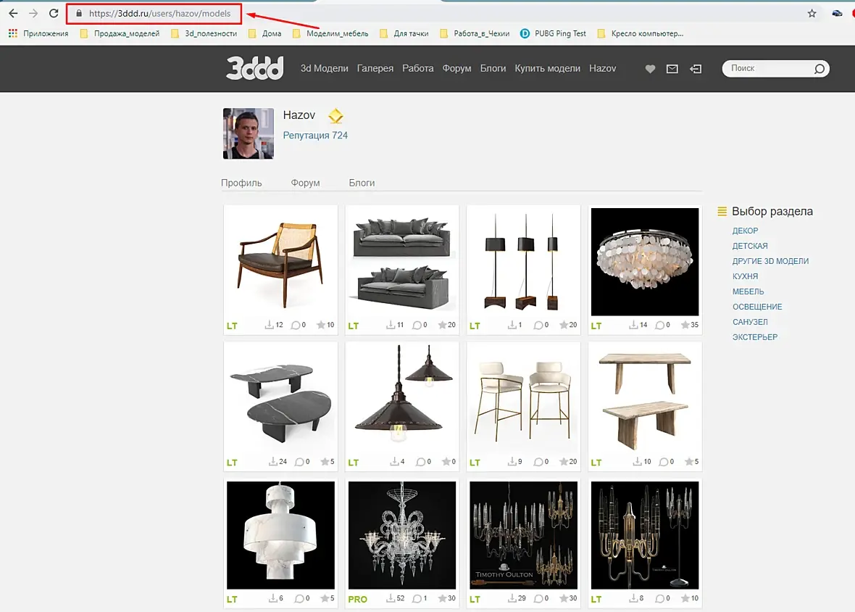Open Блоги in the top navigation
855x612 pixels.
coord(493,68)
